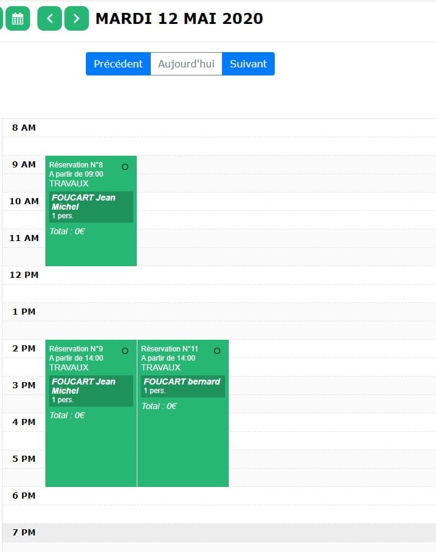Toggle status circle on Réservation N°9
Screen dimensions: 436x552
click(x=125, y=351)
